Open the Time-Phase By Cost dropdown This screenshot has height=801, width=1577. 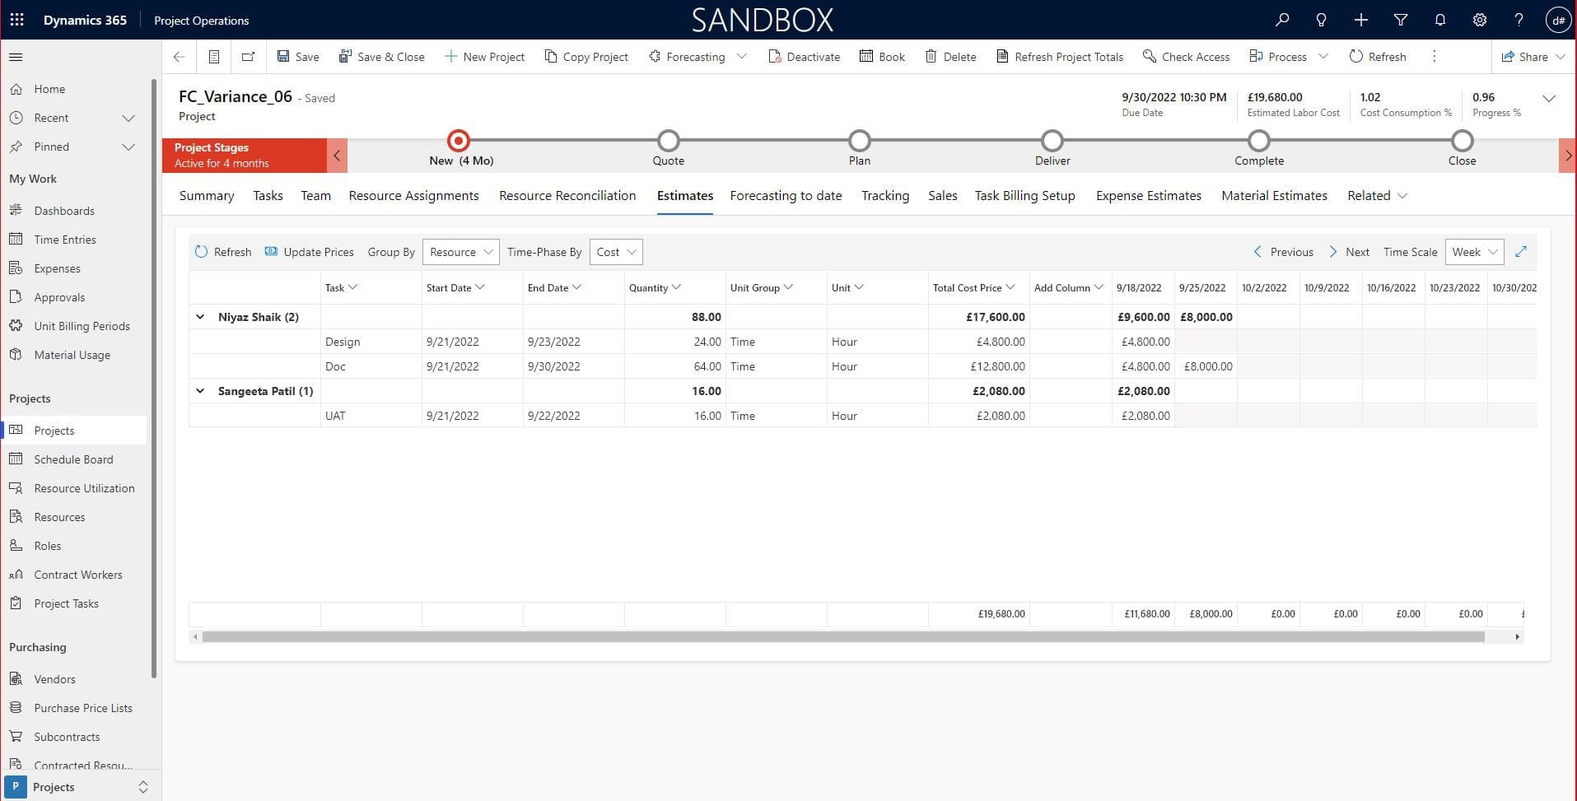[616, 252]
